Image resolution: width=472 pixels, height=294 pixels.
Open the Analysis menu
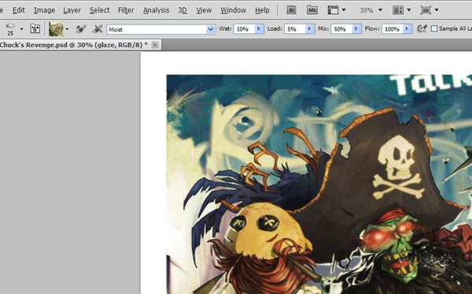point(156,10)
